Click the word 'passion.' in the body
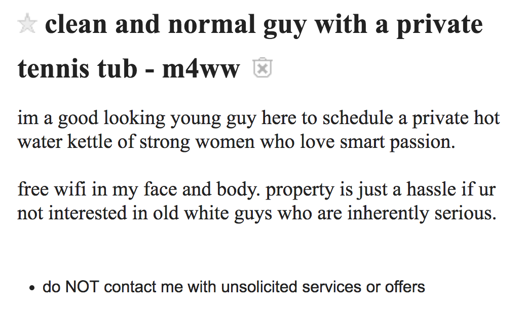The image size is (524, 309). pos(421,142)
